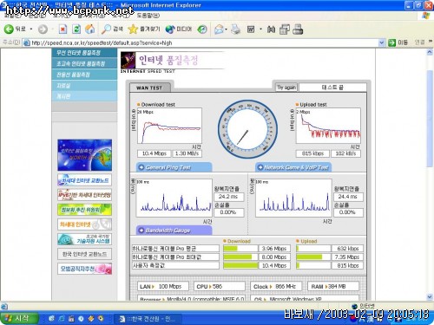Open the General Ping Test section button
This screenshot has width=434, height=325.
coord(174,167)
